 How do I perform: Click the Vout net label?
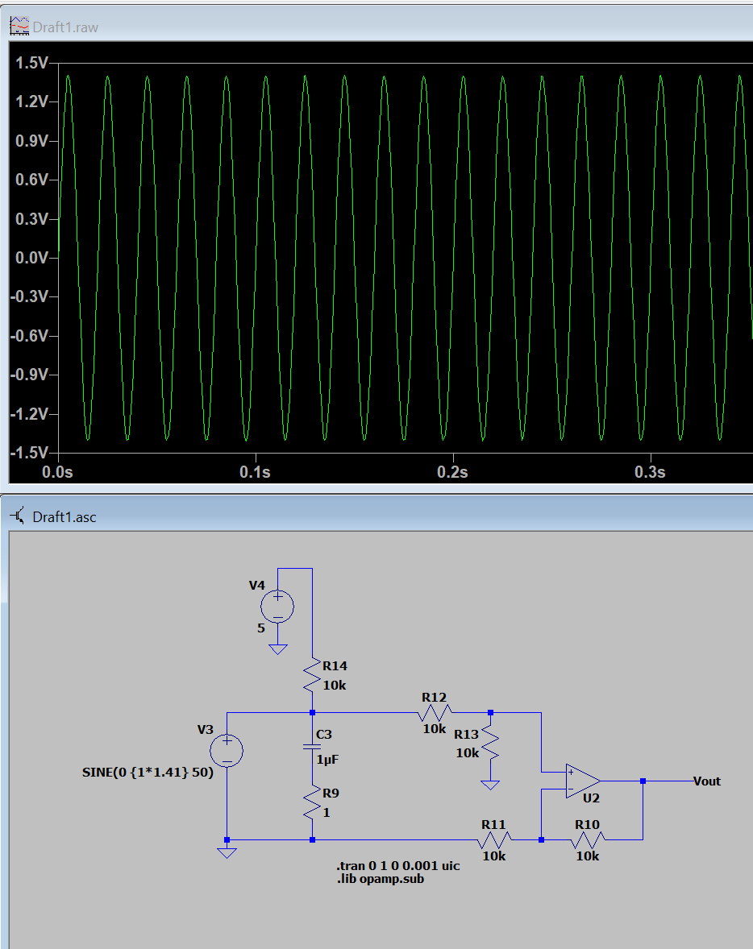707,781
